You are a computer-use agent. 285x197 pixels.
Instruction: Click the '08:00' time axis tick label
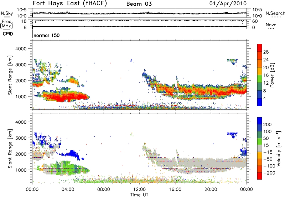coord(104,190)
